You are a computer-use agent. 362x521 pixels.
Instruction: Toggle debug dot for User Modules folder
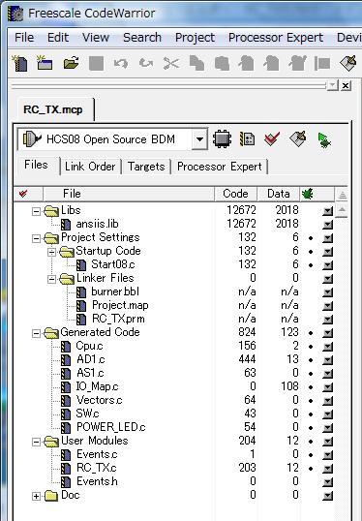tap(311, 442)
